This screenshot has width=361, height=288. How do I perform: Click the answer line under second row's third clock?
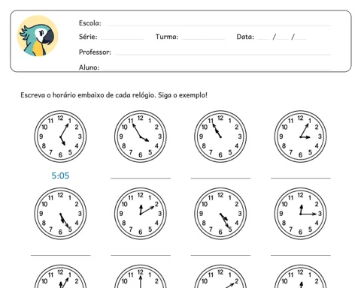click(x=220, y=255)
